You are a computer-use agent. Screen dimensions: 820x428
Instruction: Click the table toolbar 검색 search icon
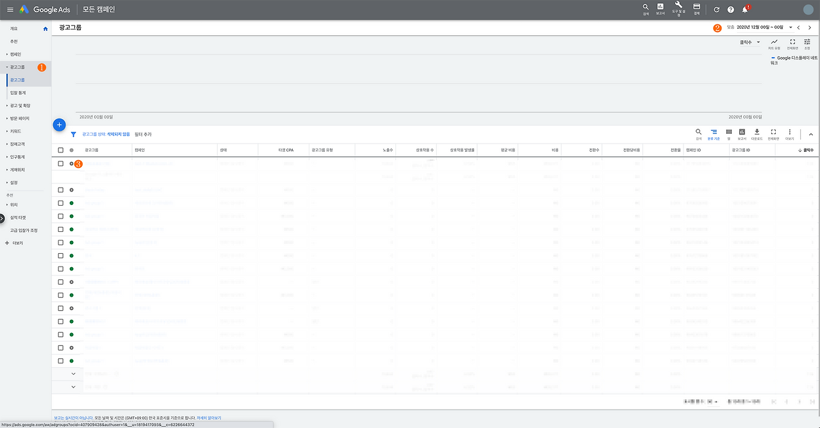pos(698,133)
